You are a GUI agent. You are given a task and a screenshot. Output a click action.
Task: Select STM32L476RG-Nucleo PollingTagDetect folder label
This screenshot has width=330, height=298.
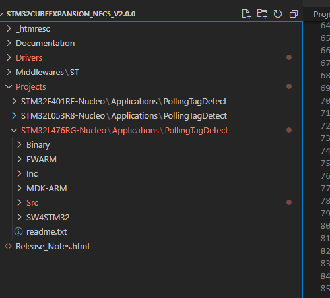125,131
